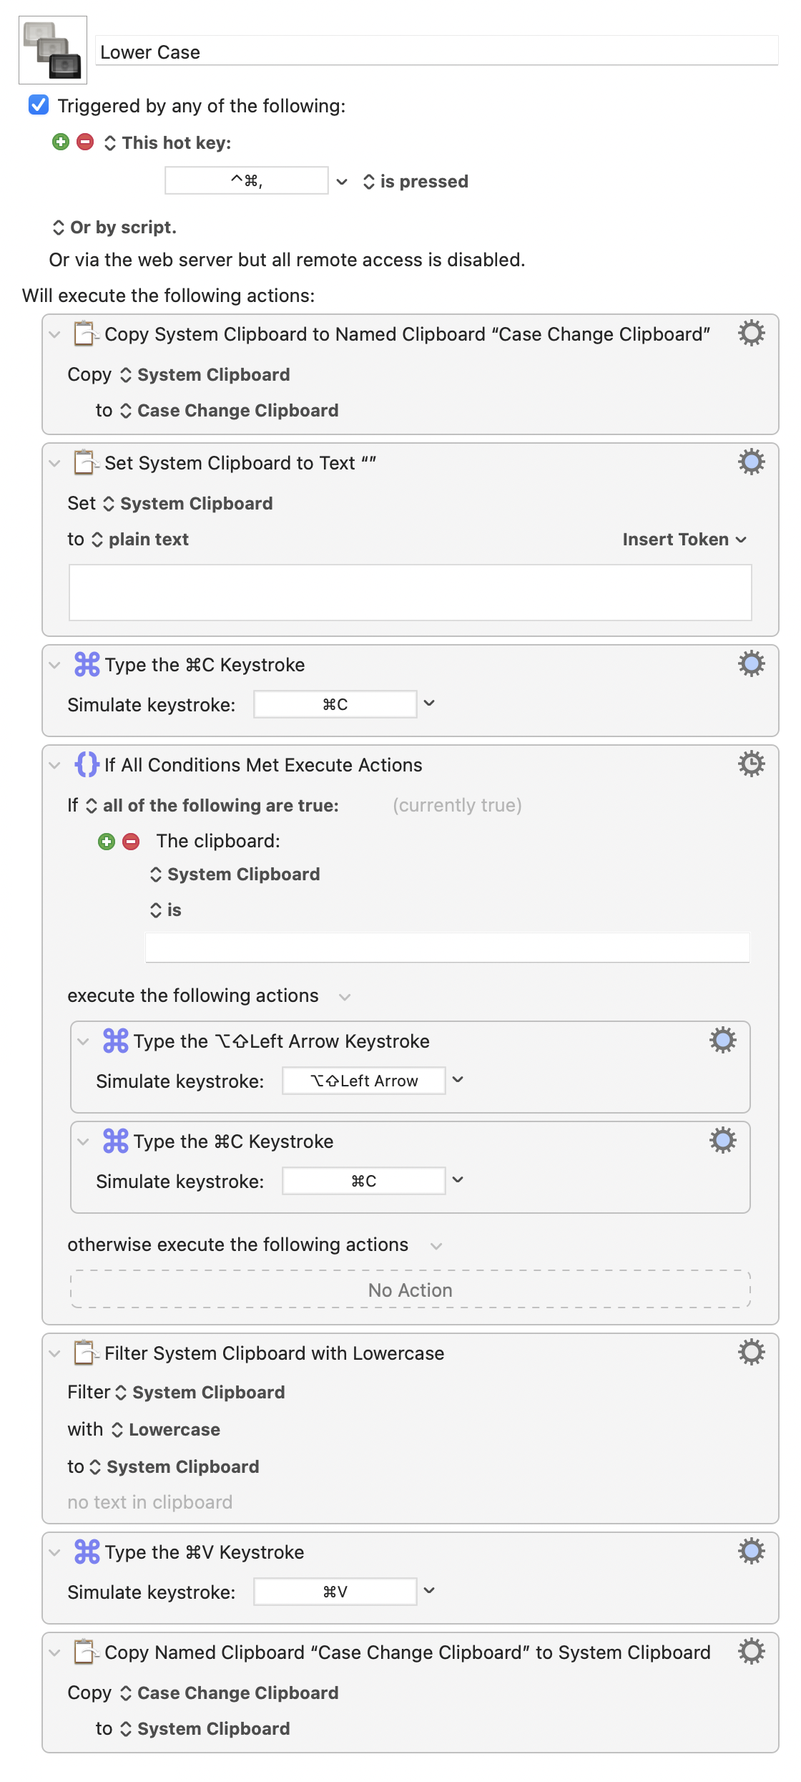This screenshot has width=801, height=1782.
Task: Click the hot key ⌃⌘, field
Action: click(247, 181)
